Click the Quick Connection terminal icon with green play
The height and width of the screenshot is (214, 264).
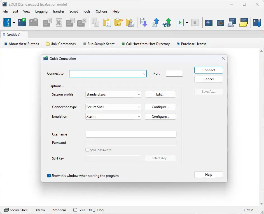(22, 22)
